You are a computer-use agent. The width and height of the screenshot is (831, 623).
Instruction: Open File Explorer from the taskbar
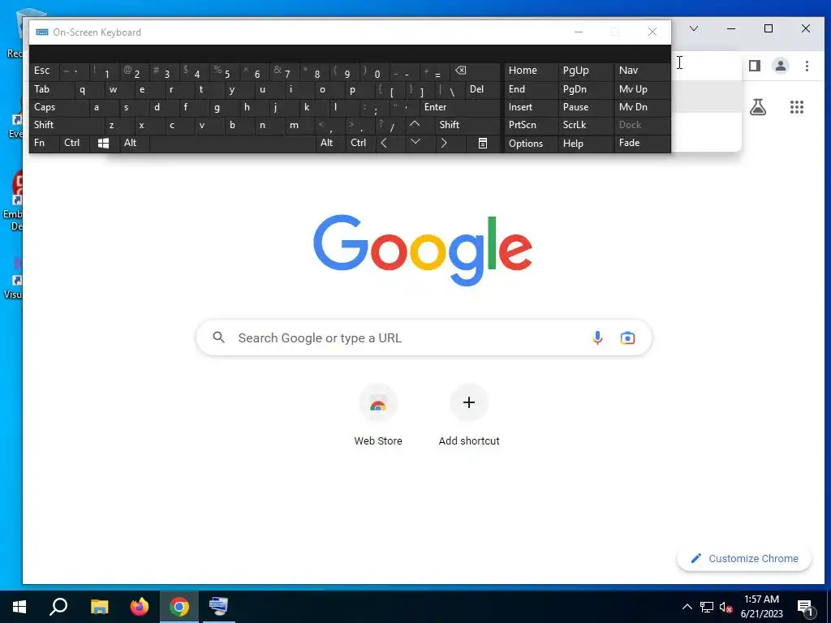click(99, 607)
